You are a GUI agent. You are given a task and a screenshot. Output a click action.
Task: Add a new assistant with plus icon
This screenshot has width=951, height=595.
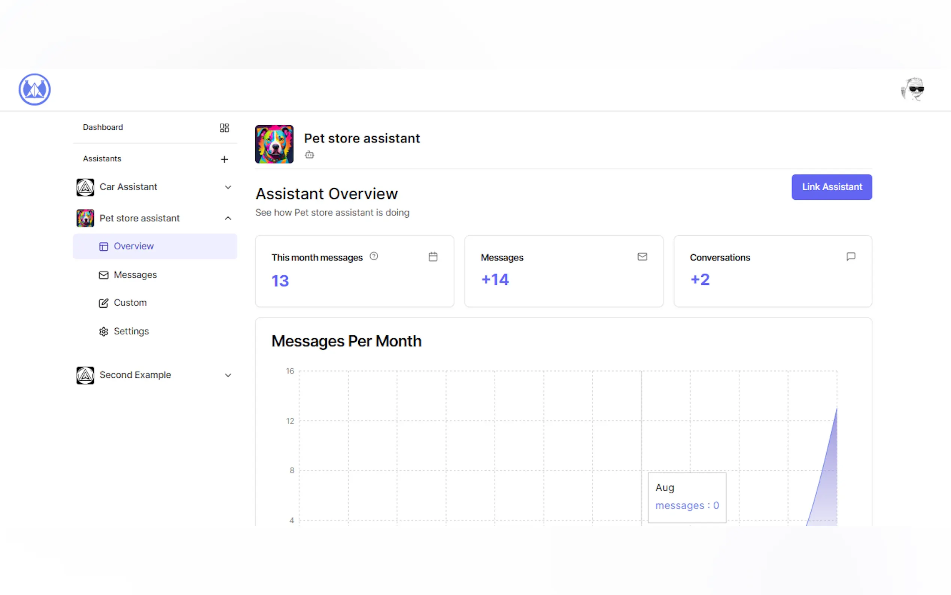tap(224, 159)
